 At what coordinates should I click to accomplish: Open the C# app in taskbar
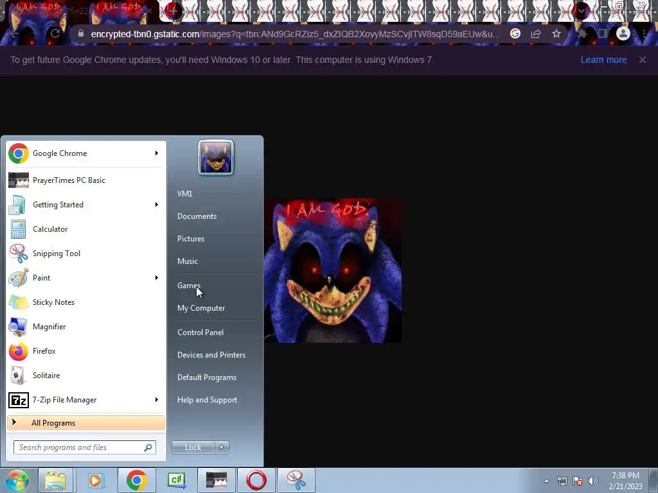[177, 480]
